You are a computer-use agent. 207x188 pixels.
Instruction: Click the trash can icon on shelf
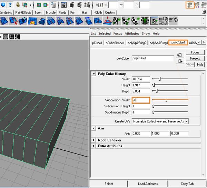204,12
